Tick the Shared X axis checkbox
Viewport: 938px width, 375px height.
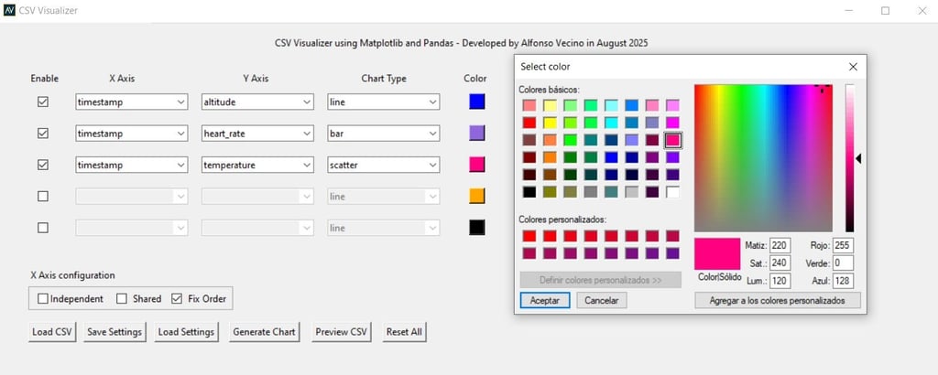point(122,298)
